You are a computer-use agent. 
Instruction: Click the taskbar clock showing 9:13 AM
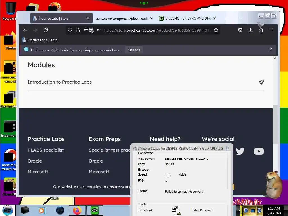coord(274,210)
